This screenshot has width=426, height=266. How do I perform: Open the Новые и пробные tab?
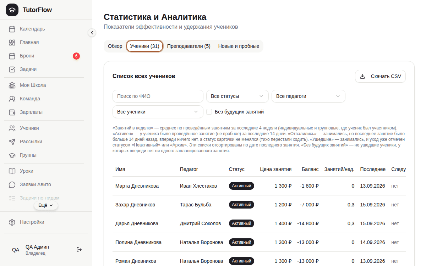pos(239,46)
